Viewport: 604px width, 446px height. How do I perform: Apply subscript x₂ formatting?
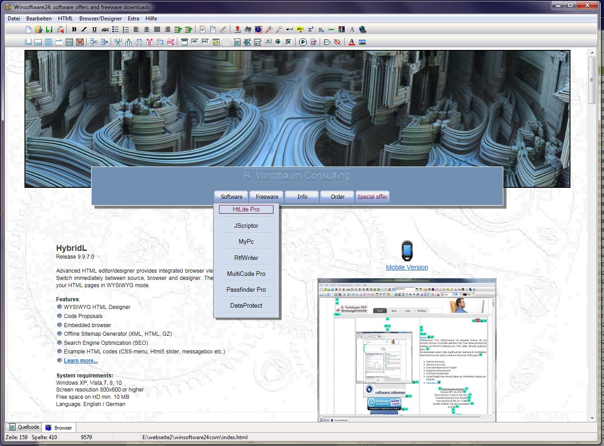(x=321, y=29)
